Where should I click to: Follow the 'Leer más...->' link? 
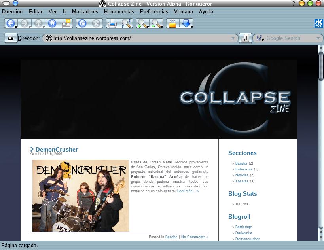[188, 191]
